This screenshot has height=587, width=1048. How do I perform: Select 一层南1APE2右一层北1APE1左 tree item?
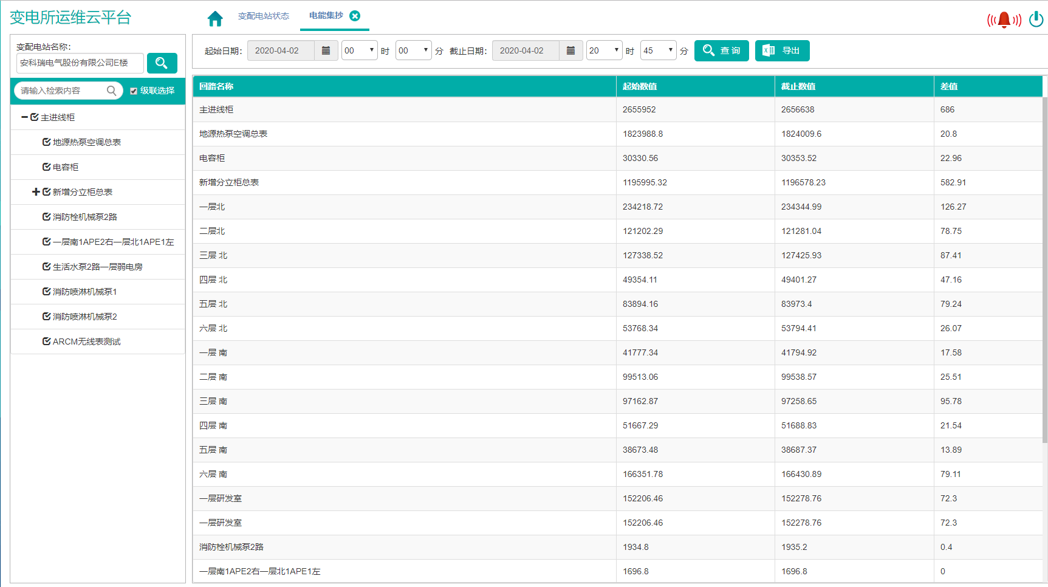114,242
